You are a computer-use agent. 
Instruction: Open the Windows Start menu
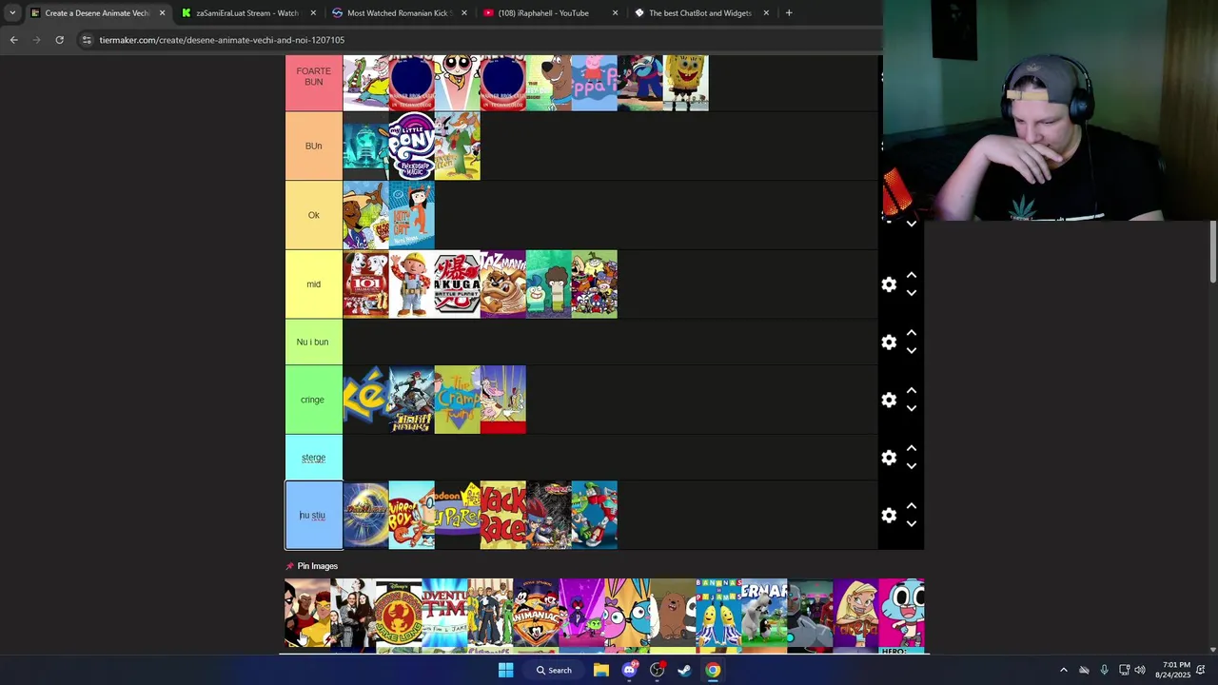(x=506, y=670)
